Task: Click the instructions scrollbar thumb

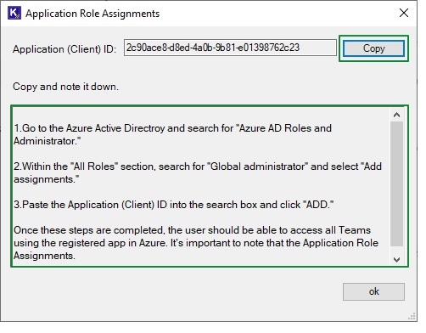Action: (396, 184)
